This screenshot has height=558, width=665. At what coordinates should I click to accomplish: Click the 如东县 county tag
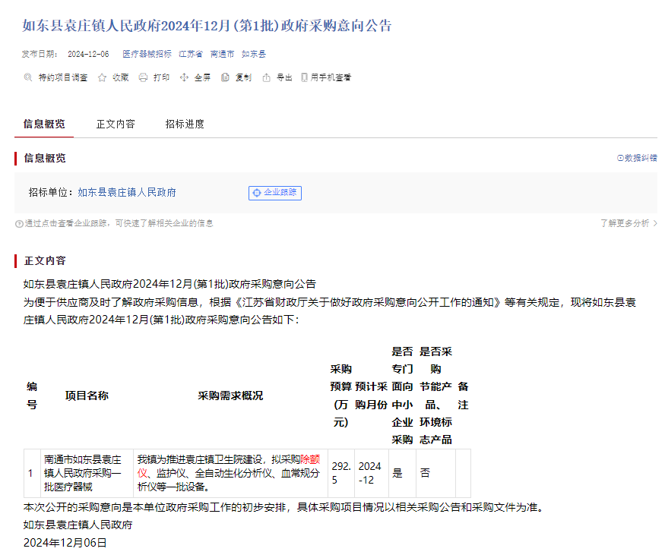point(254,54)
